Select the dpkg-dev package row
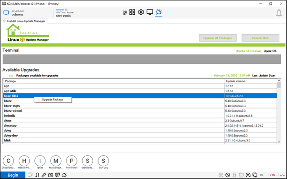287x179 pixels. [x=140, y=136]
